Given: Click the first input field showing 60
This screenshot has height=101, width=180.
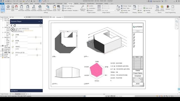Looking at the screenshot, I should (21, 37).
